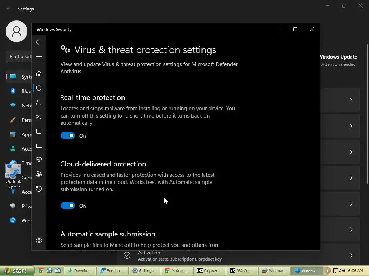The height and width of the screenshot is (276, 369).
Task: Open Windows Security hamburger navigation menu
Action: [39, 56]
